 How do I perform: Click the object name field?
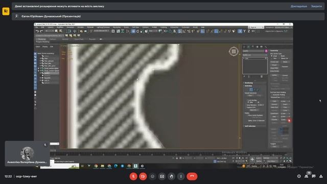click(x=253, y=51)
